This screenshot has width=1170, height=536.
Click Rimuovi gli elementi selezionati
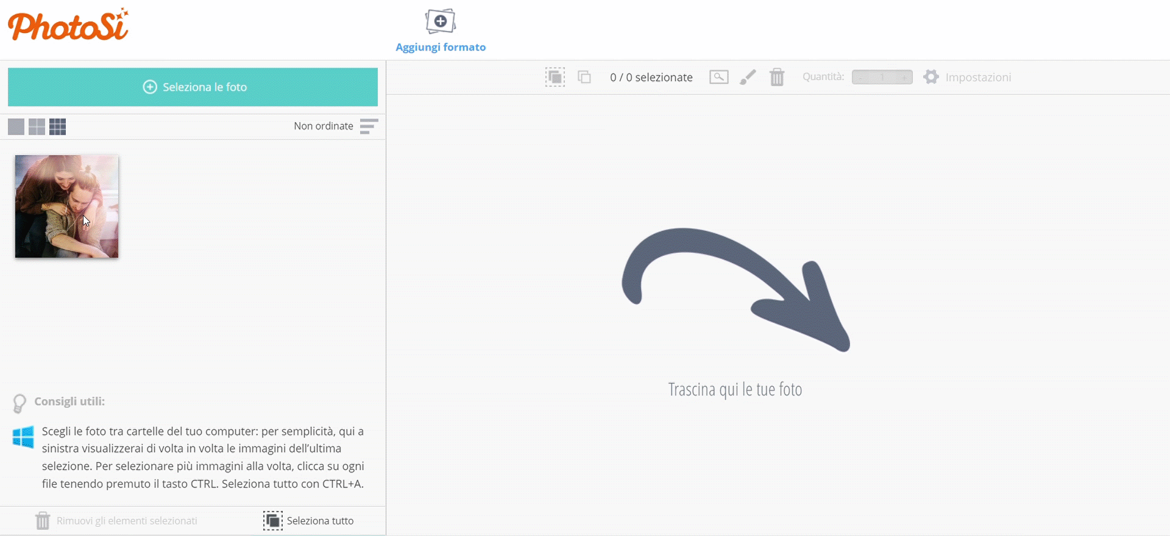(116, 521)
